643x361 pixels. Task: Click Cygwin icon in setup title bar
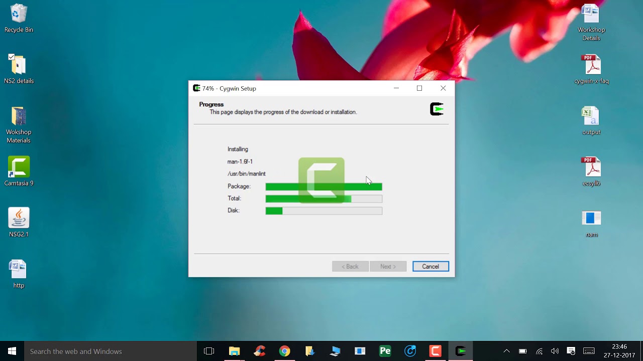click(196, 88)
